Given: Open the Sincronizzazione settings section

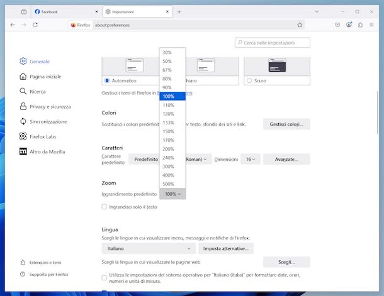Looking at the screenshot, I should [43, 121].
